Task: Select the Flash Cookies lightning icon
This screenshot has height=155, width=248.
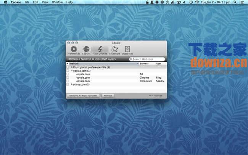Action: coord(100,50)
